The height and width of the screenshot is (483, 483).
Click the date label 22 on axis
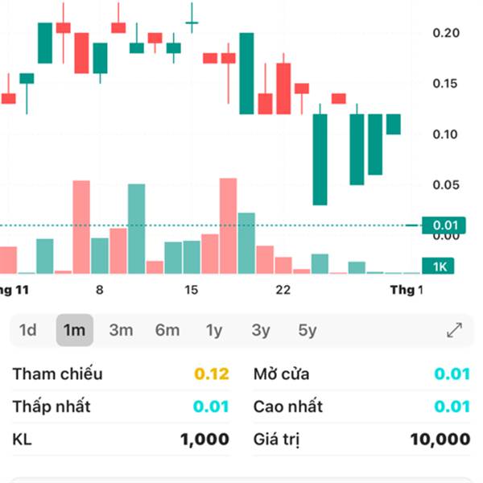click(x=283, y=290)
